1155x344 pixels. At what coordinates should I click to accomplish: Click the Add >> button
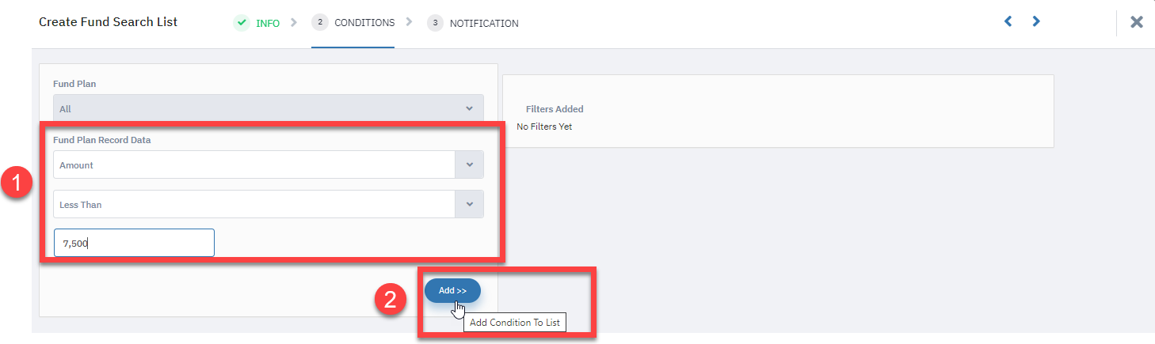pyautogui.click(x=452, y=290)
